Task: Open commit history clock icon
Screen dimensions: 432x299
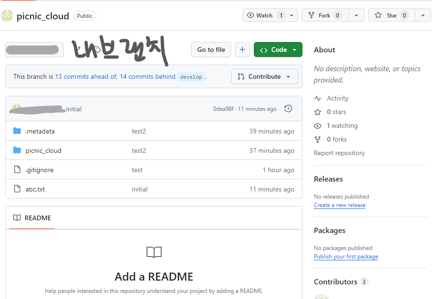Action: point(288,108)
